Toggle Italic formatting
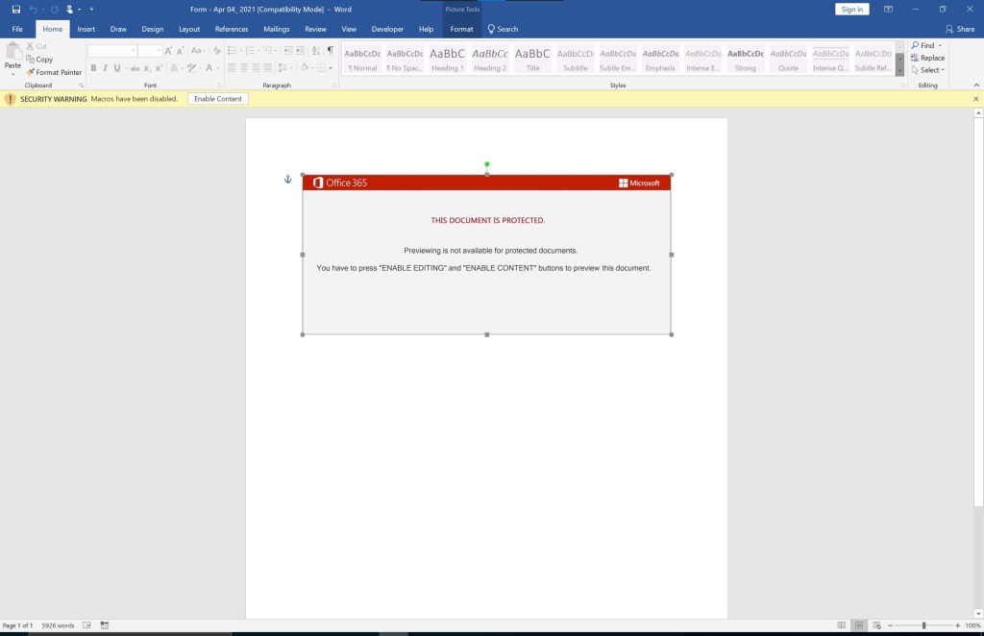The height and width of the screenshot is (636, 984). coord(105,68)
